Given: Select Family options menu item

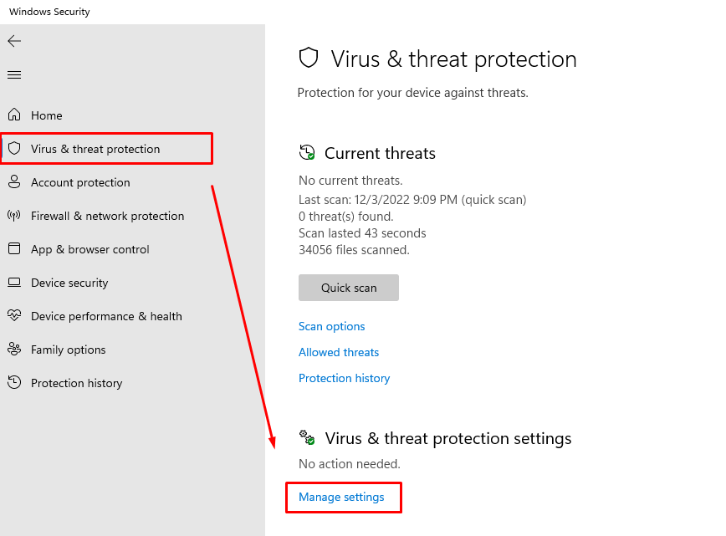Looking at the screenshot, I should click(68, 350).
